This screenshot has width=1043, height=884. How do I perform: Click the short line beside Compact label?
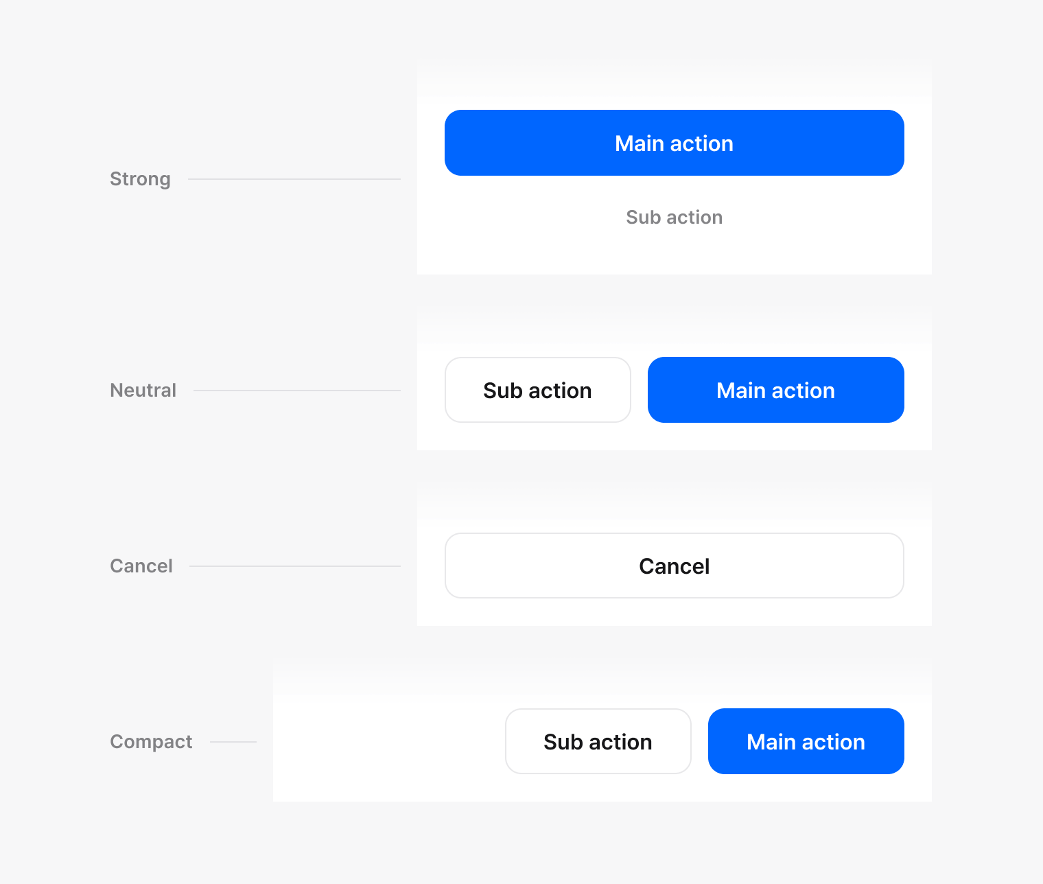point(233,742)
